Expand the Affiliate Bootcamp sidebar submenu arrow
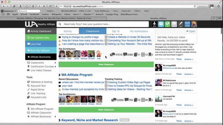 click(x=55, y=117)
